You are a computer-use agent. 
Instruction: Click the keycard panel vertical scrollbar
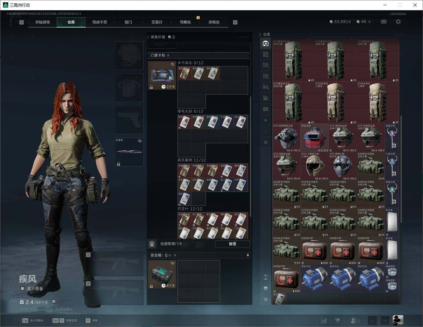point(251,157)
